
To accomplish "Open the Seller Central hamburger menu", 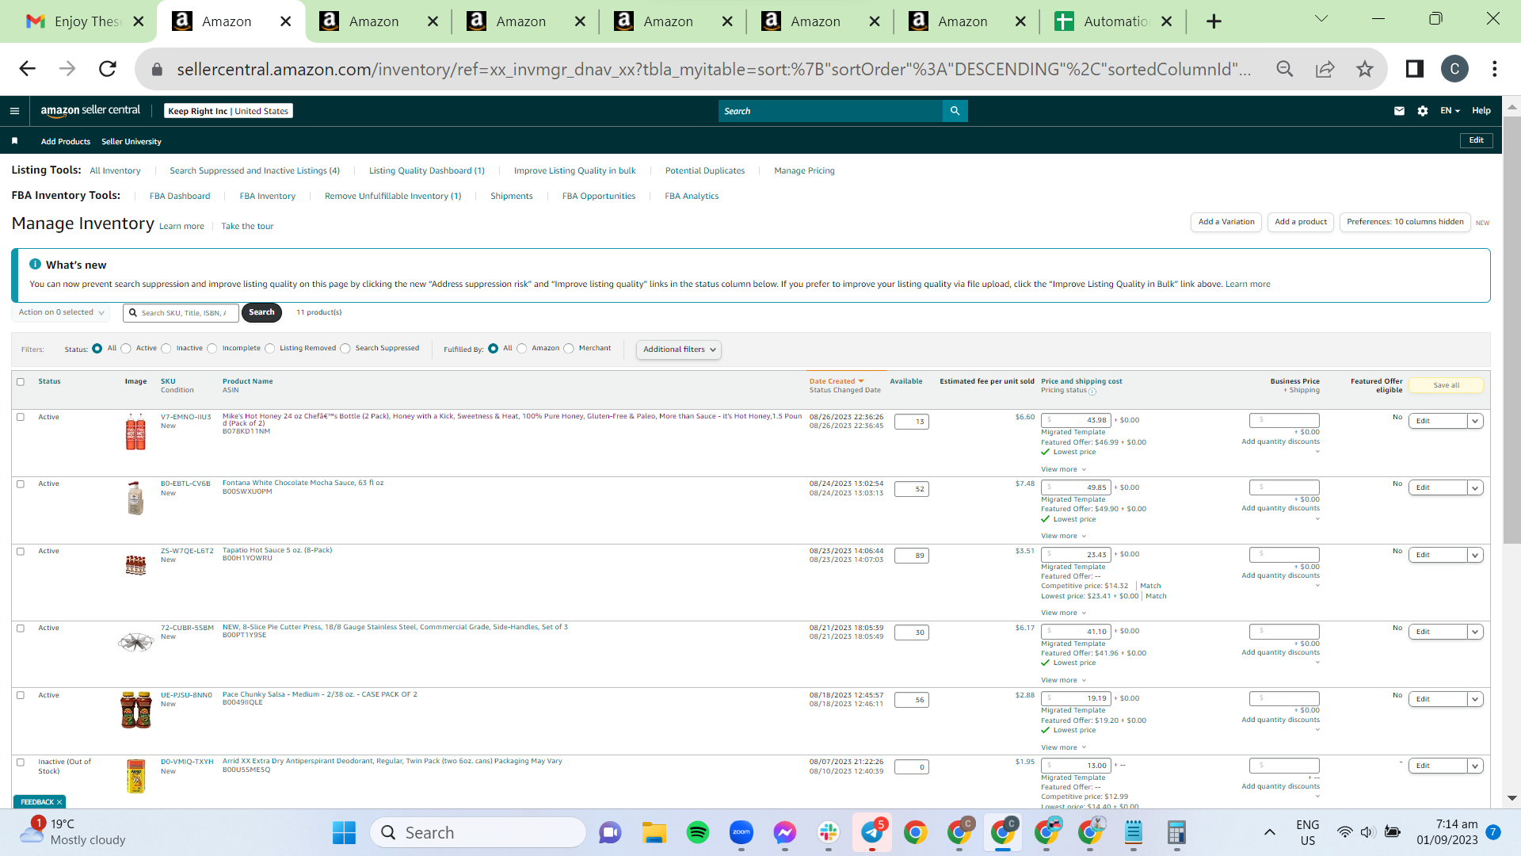I will pyautogui.click(x=14, y=111).
